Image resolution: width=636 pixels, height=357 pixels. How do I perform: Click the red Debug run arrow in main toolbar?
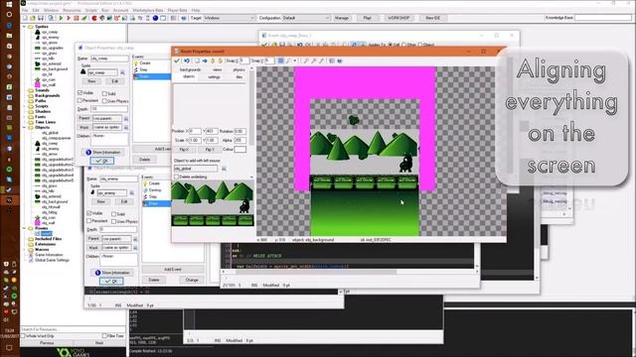click(69, 18)
